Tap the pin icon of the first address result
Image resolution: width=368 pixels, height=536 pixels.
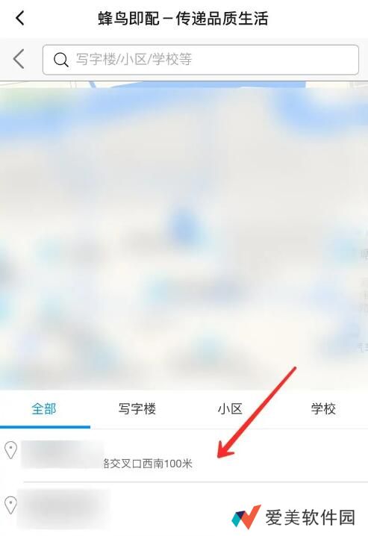(11, 450)
